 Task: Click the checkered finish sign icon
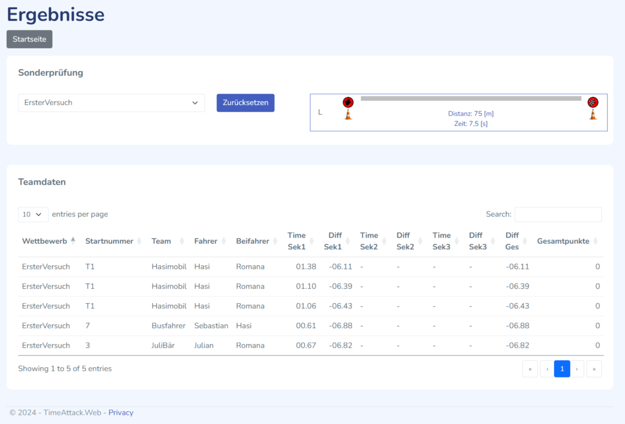pos(593,102)
